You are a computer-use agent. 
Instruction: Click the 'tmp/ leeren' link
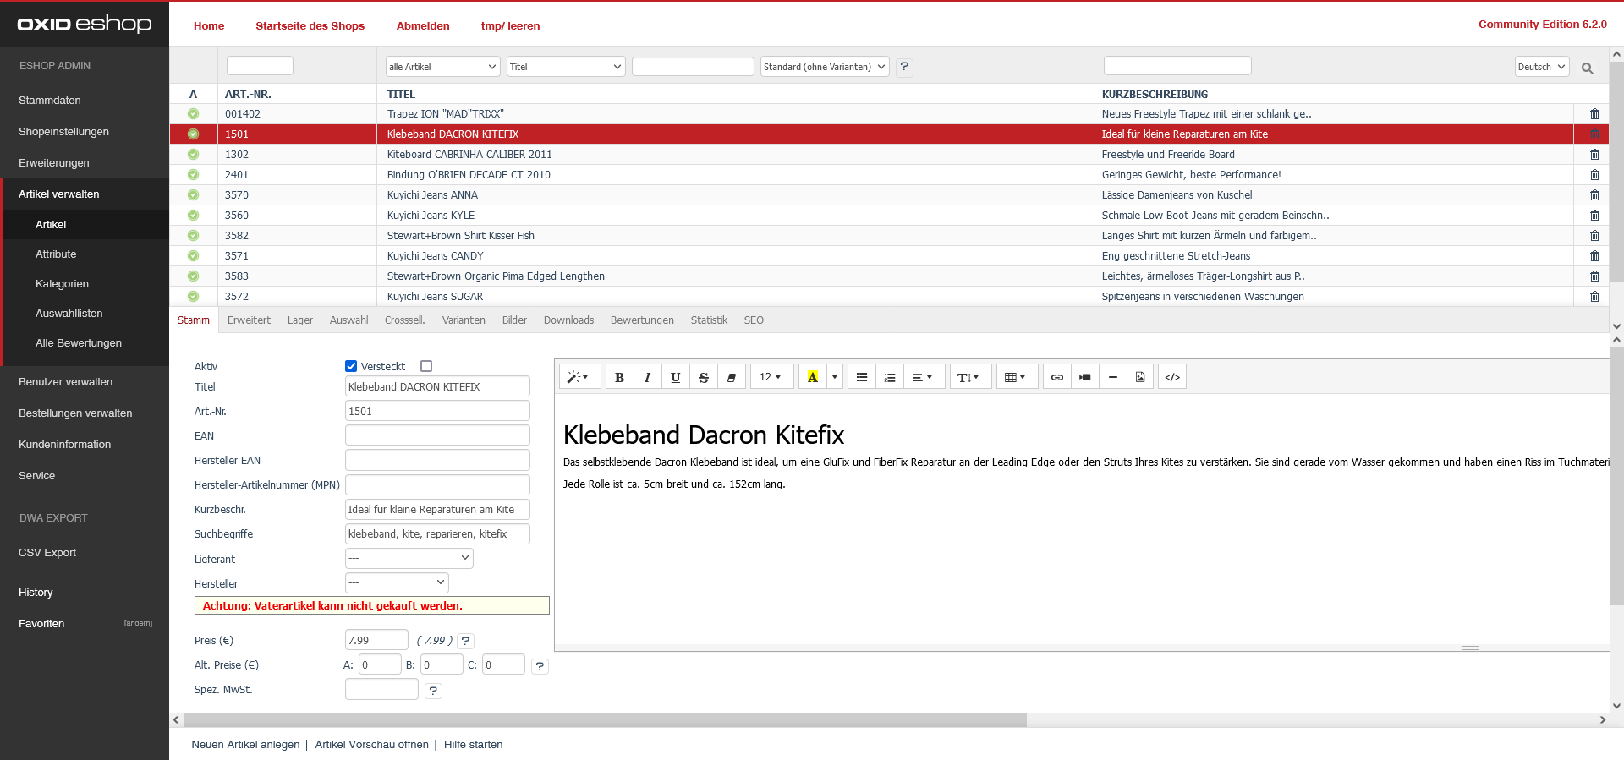click(510, 26)
